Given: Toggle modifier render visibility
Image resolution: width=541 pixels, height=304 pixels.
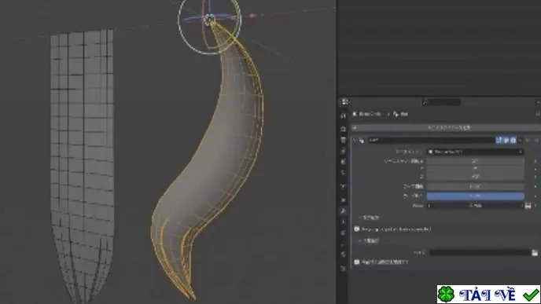Looking at the screenshot, I should click(x=513, y=141).
